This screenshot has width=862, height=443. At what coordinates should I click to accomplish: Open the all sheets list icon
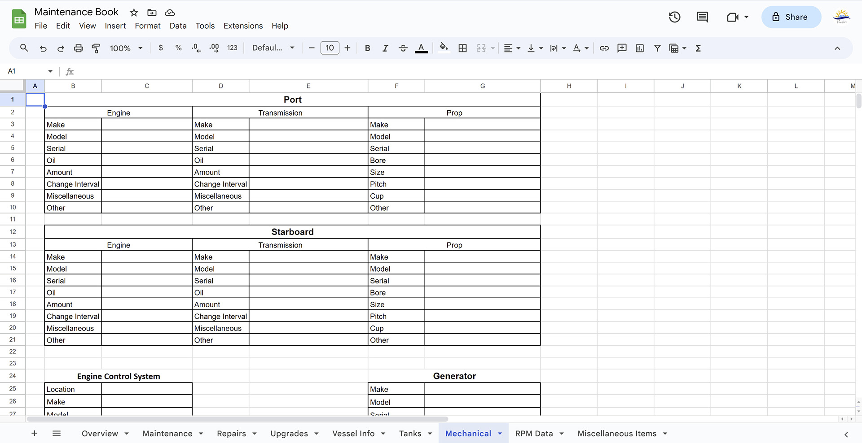point(57,433)
